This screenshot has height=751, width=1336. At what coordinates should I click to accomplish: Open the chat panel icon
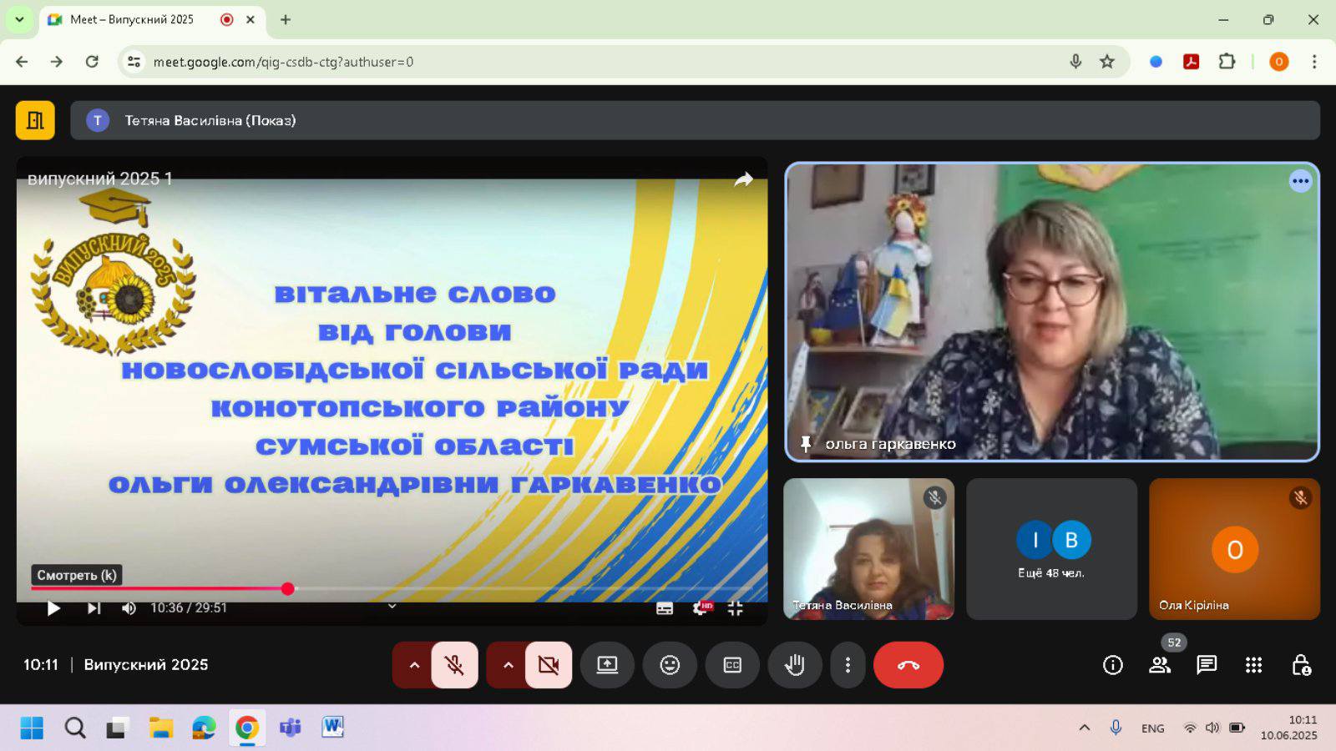pyautogui.click(x=1206, y=665)
